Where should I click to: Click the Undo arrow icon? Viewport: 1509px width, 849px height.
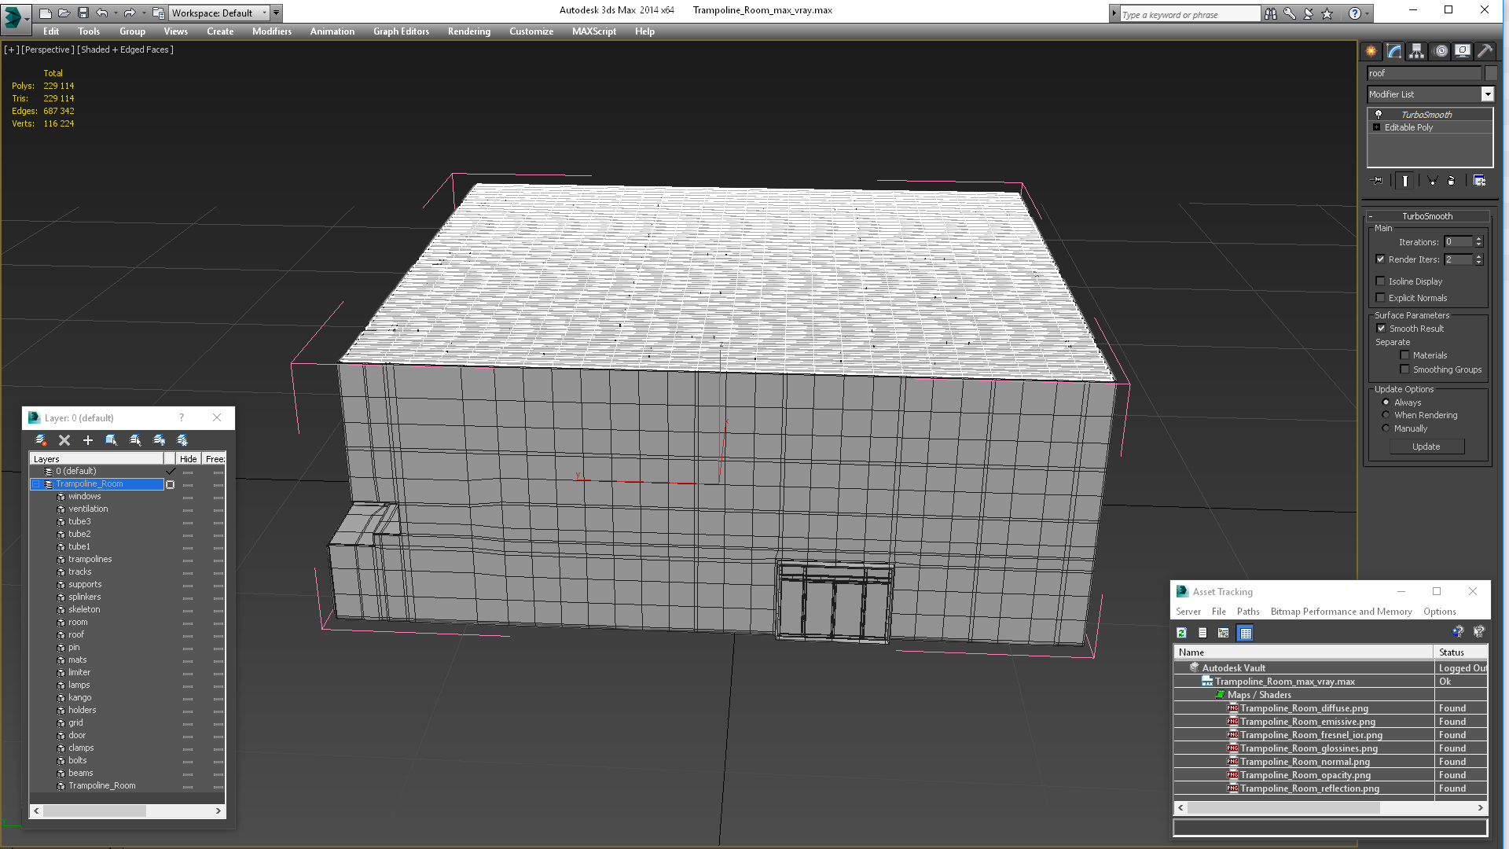pos(102,13)
